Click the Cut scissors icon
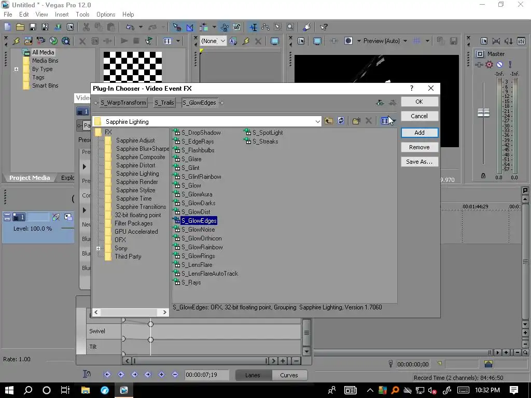The width and height of the screenshot is (531, 398). tap(86, 27)
